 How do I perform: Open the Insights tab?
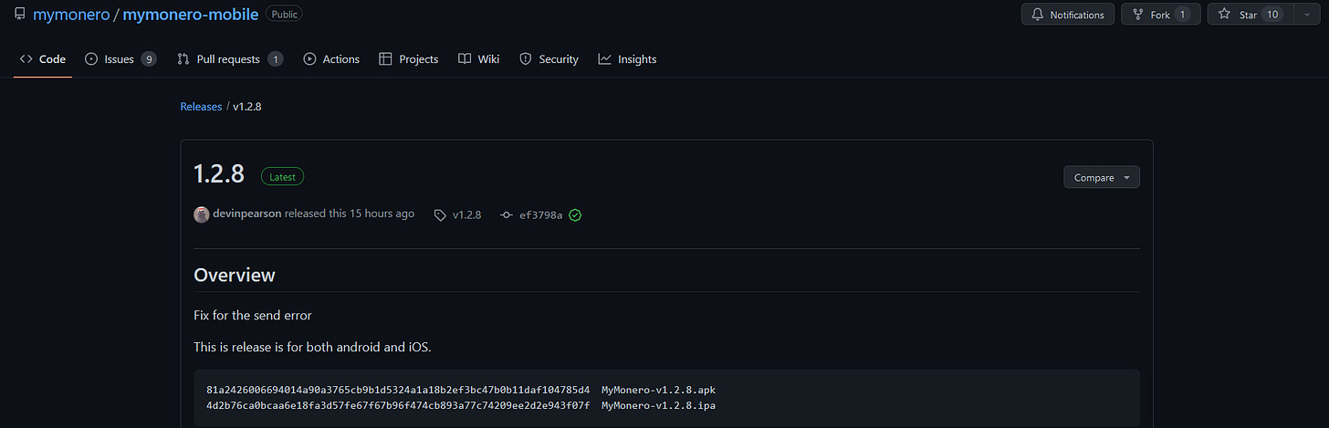(x=627, y=59)
